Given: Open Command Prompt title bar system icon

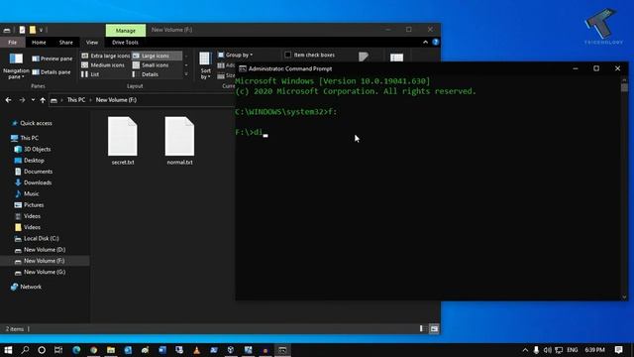Looking at the screenshot, I should pos(243,68).
